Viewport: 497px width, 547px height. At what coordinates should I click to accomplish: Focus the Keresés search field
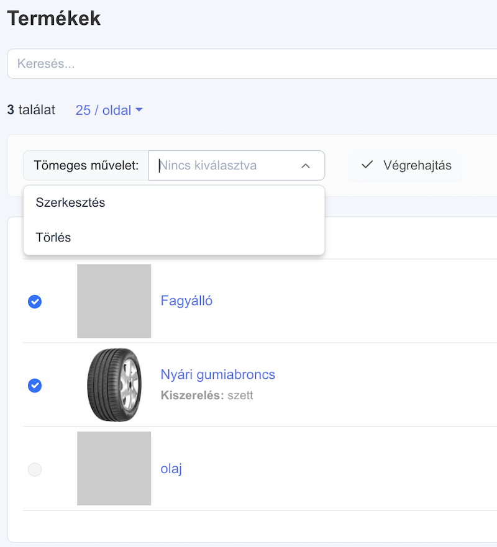click(x=252, y=64)
